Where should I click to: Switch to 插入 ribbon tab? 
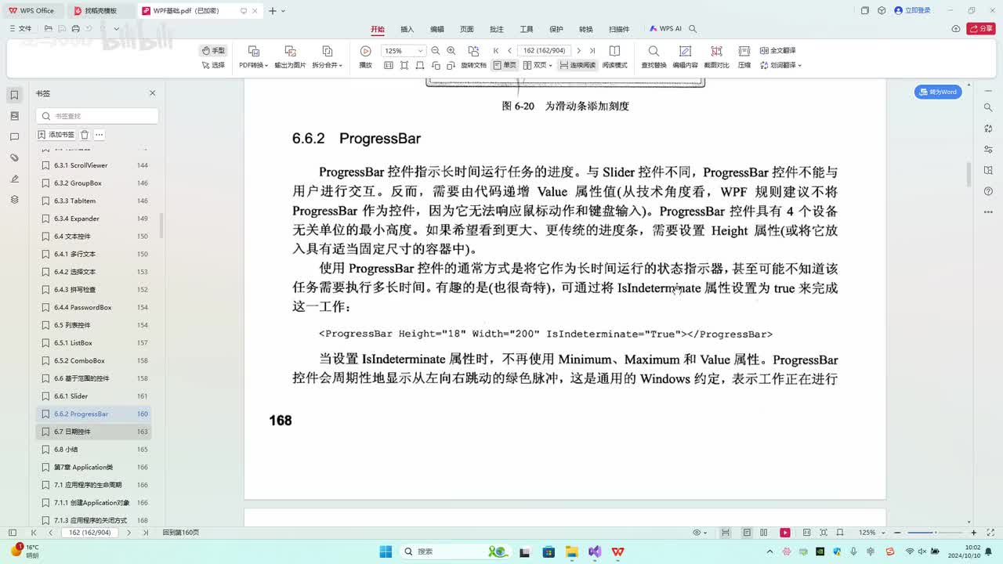point(407,29)
